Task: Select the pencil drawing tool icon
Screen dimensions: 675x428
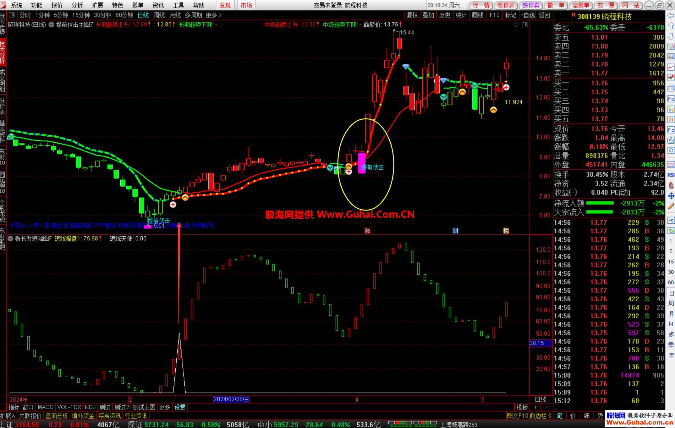Action: click(671, 206)
